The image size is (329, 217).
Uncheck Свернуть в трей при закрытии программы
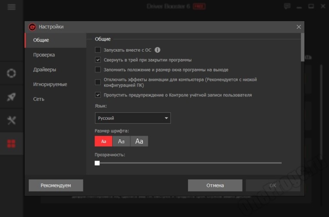(98, 60)
